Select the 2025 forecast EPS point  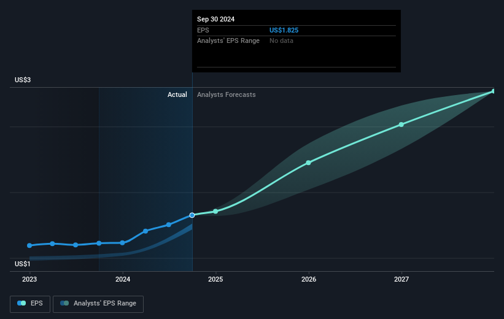[215, 212]
